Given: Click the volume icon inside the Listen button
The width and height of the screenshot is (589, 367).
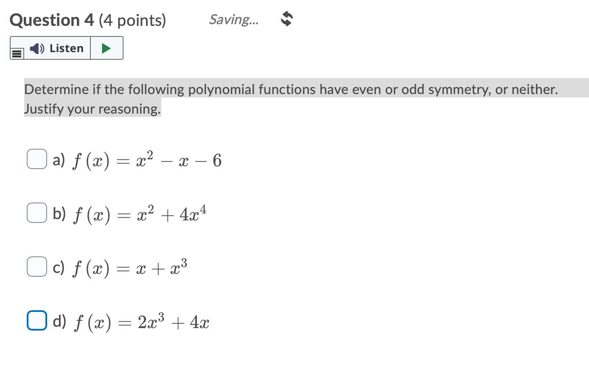Looking at the screenshot, I should click(36, 48).
